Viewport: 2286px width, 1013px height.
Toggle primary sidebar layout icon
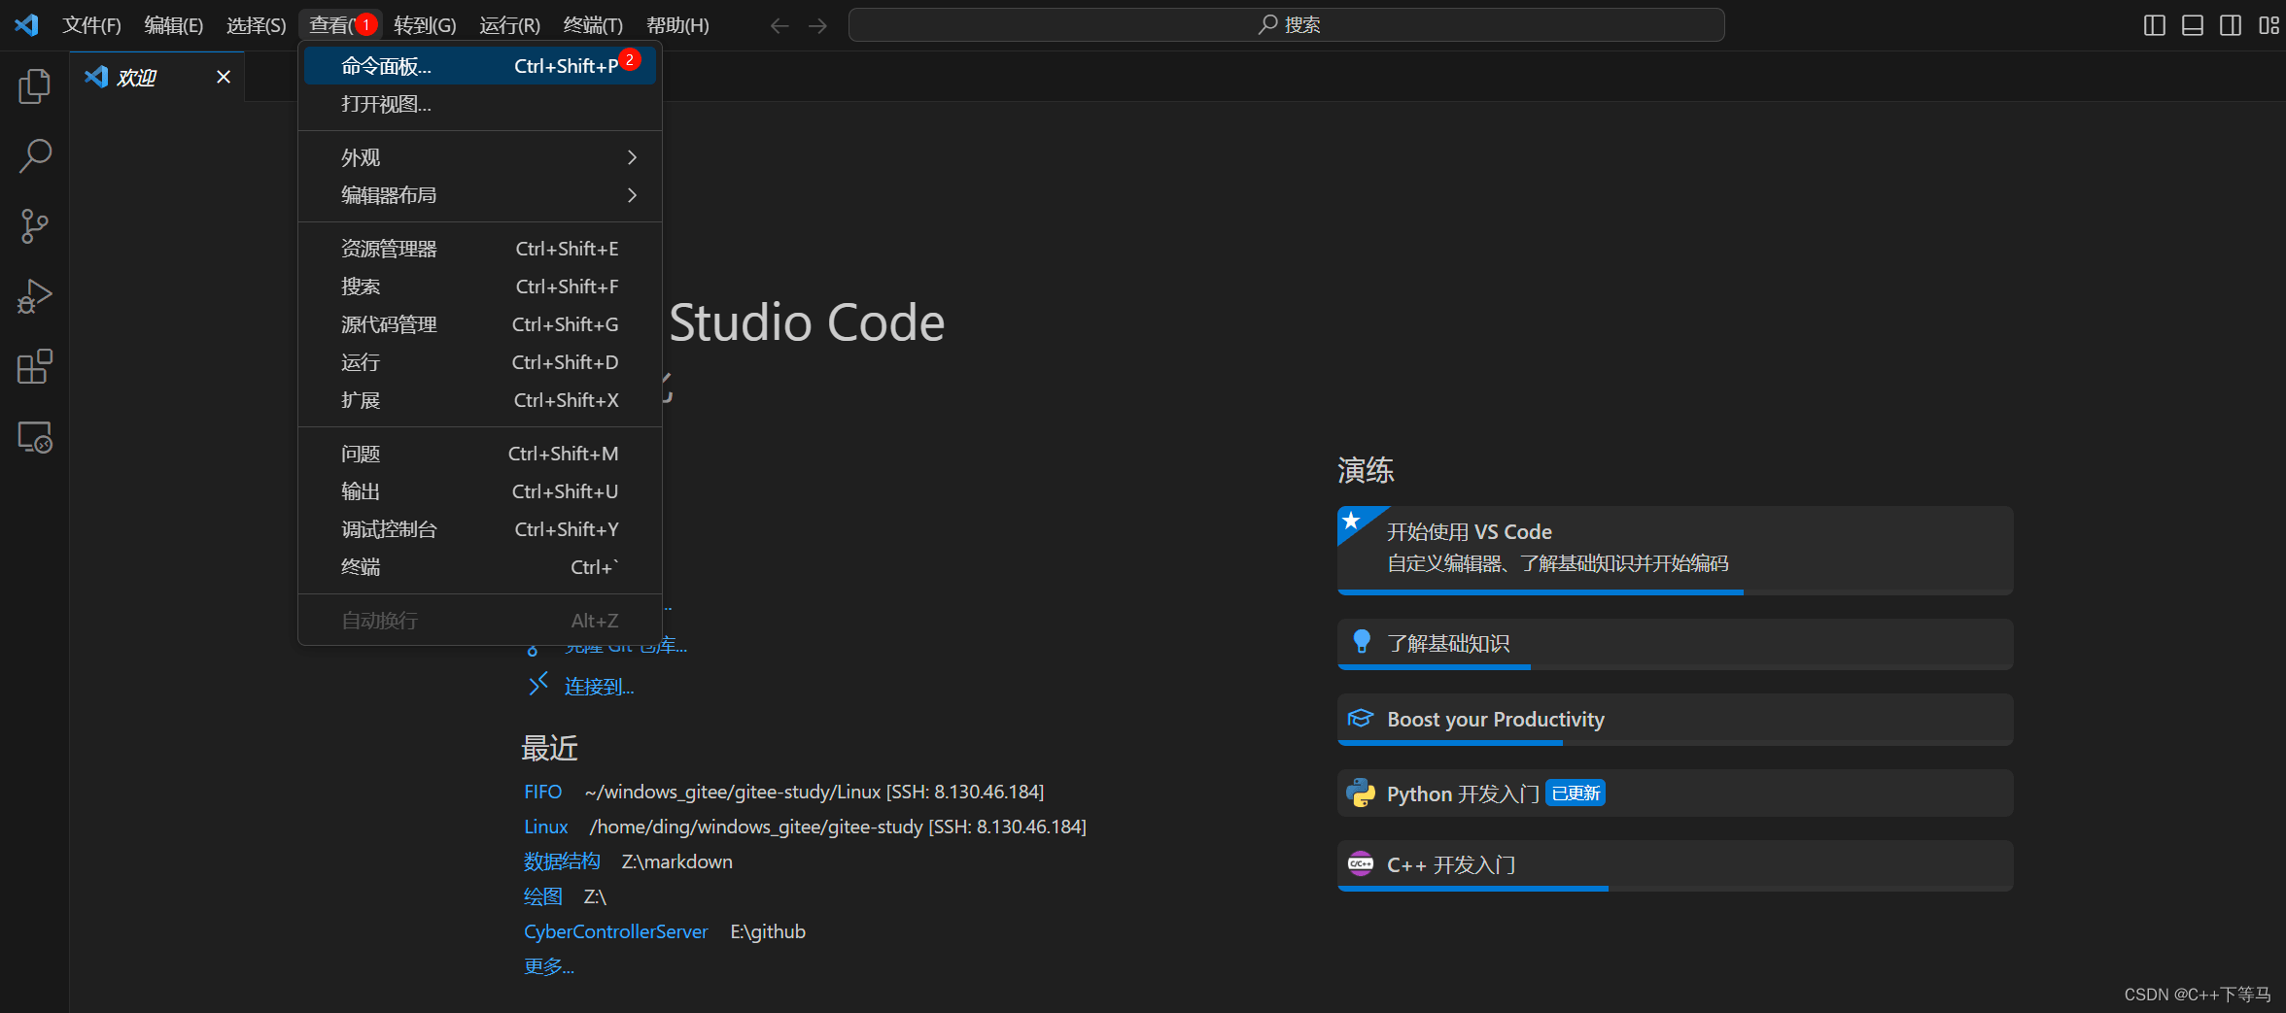coord(2154,25)
